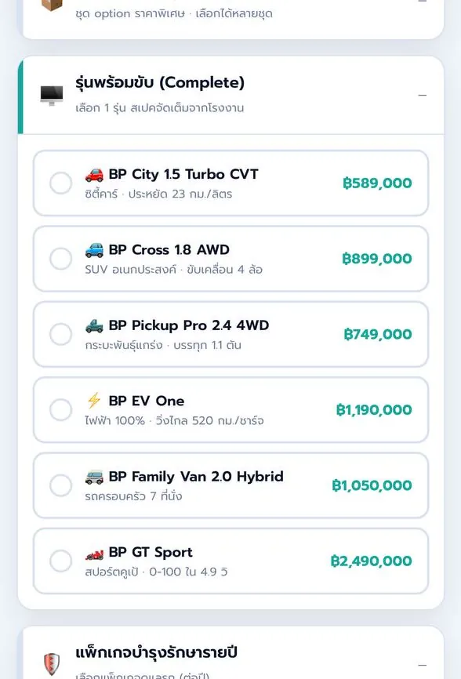The height and width of the screenshot is (679, 461).
Task: Click the shield icon in maintenance package header
Action: point(52,663)
